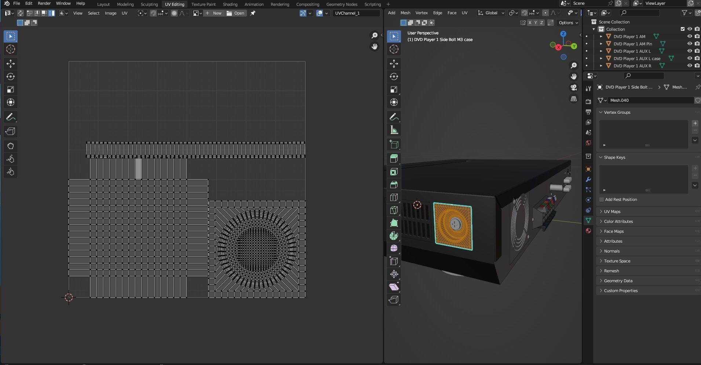
Task: Hide DVD Player 1 AM in viewport
Action: pos(690,36)
